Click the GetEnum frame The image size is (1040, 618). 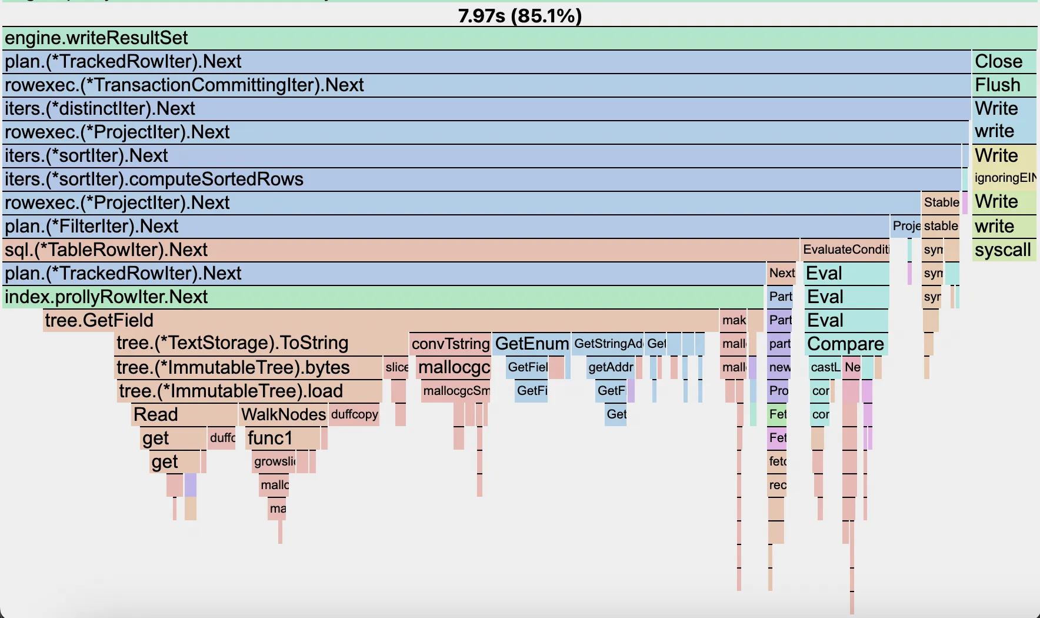[531, 344]
